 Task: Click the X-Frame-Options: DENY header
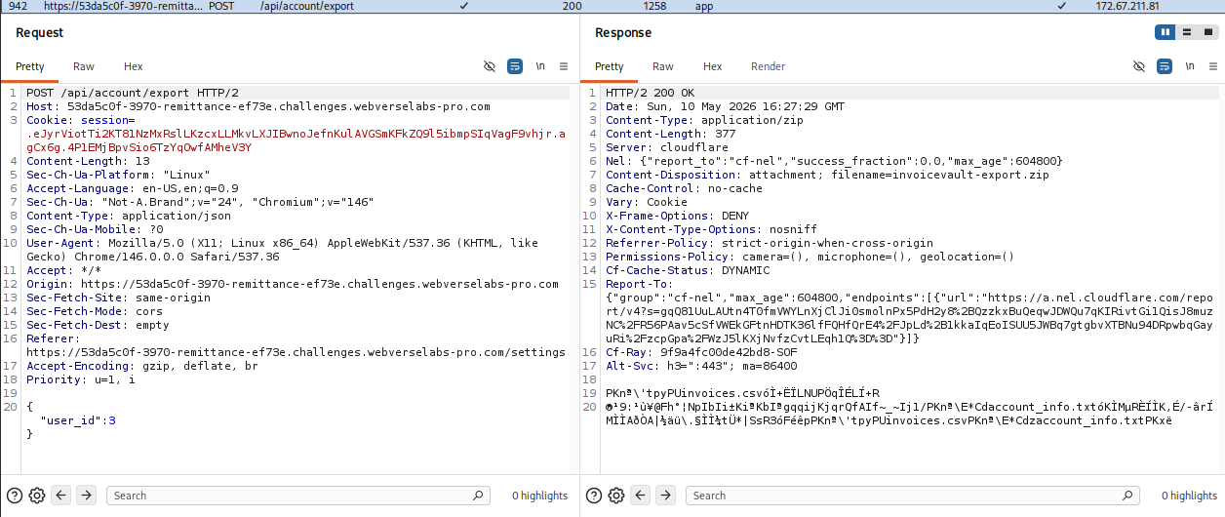click(x=679, y=216)
